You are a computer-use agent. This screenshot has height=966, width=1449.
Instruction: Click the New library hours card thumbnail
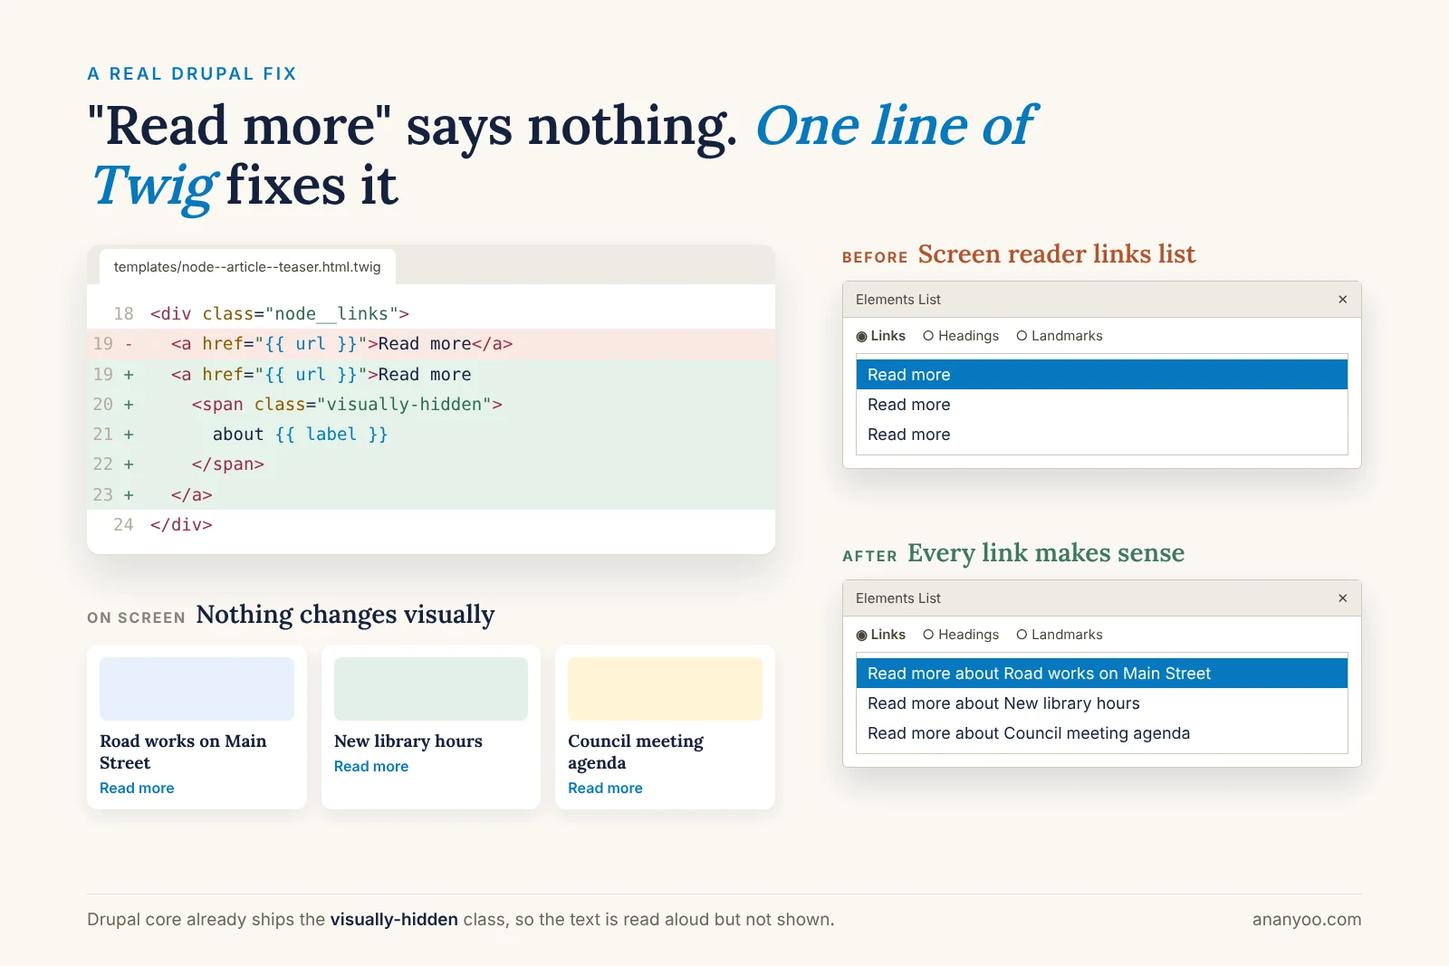(431, 689)
